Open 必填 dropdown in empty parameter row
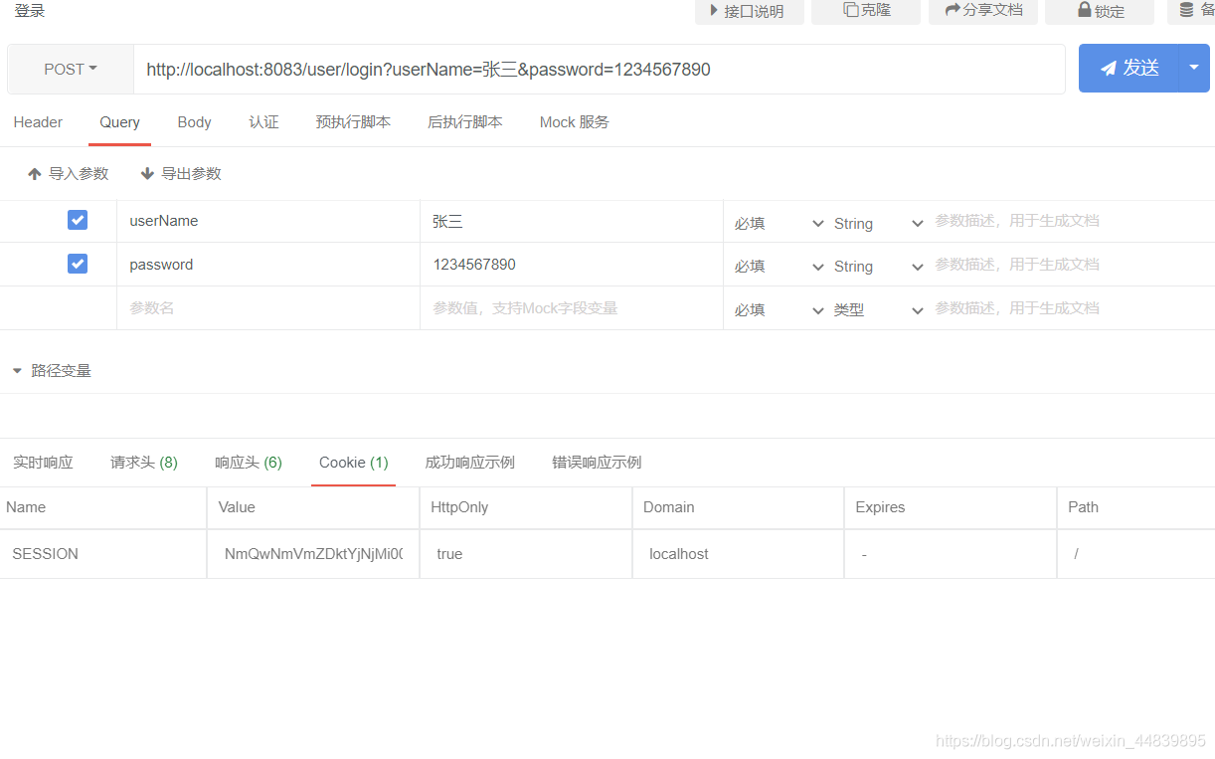The width and height of the screenshot is (1215, 759). 779,310
